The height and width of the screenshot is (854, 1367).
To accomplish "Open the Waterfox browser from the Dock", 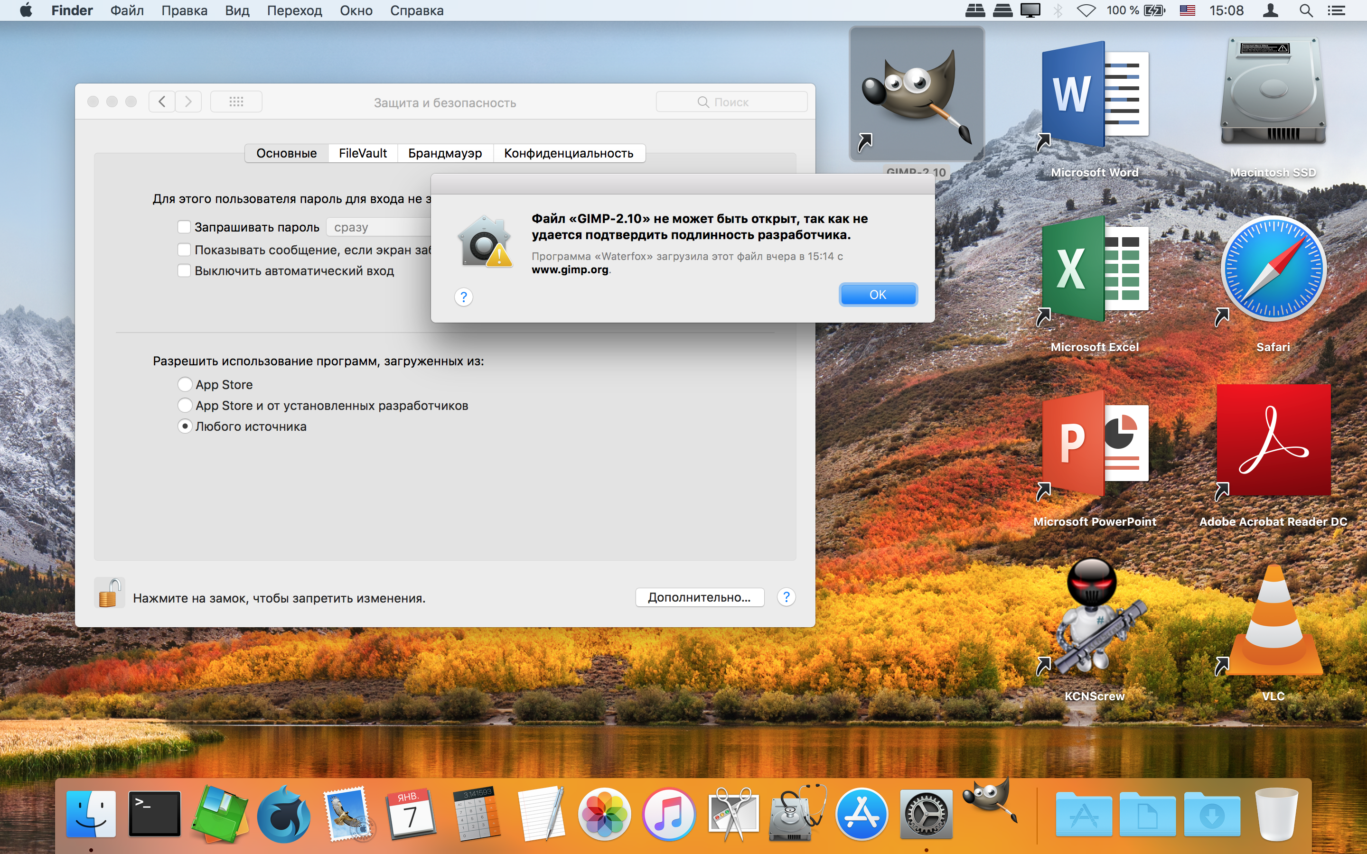I will 283,815.
